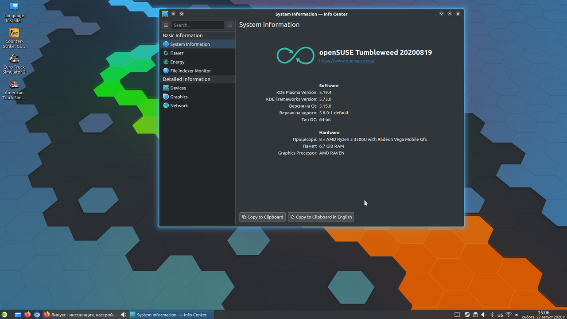This screenshot has height=319, width=567.
Task: Close the Info Center window
Action: tap(458, 14)
